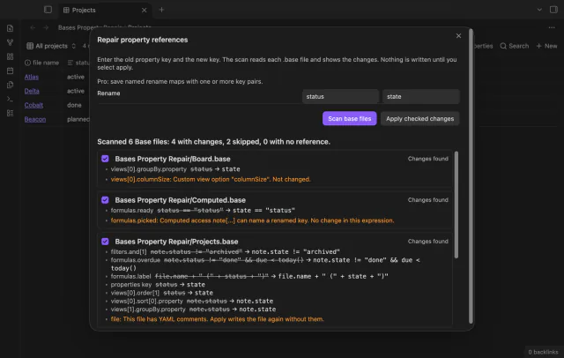Click the active status in the Delta row
The width and height of the screenshot is (564, 358).
(76, 91)
